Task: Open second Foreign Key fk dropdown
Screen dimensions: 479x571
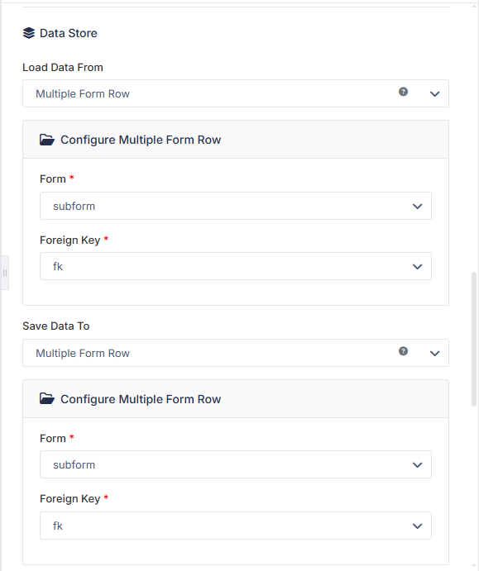Action: [236, 526]
